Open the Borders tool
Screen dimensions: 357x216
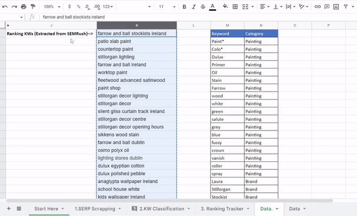click(x=235, y=7)
